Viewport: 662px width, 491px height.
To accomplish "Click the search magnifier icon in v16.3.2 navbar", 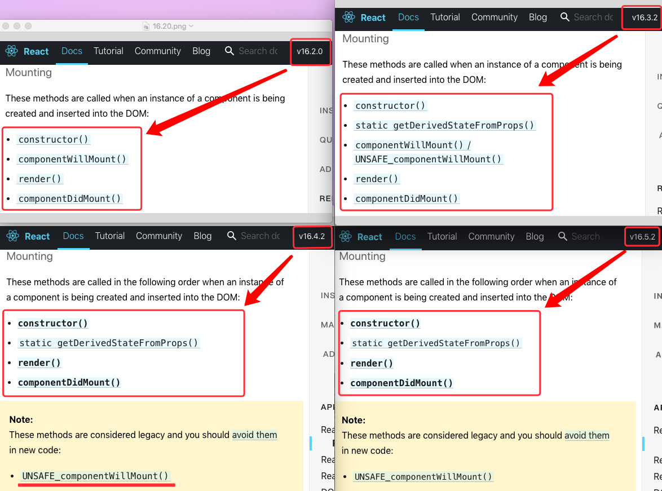I will (x=564, y=17).
